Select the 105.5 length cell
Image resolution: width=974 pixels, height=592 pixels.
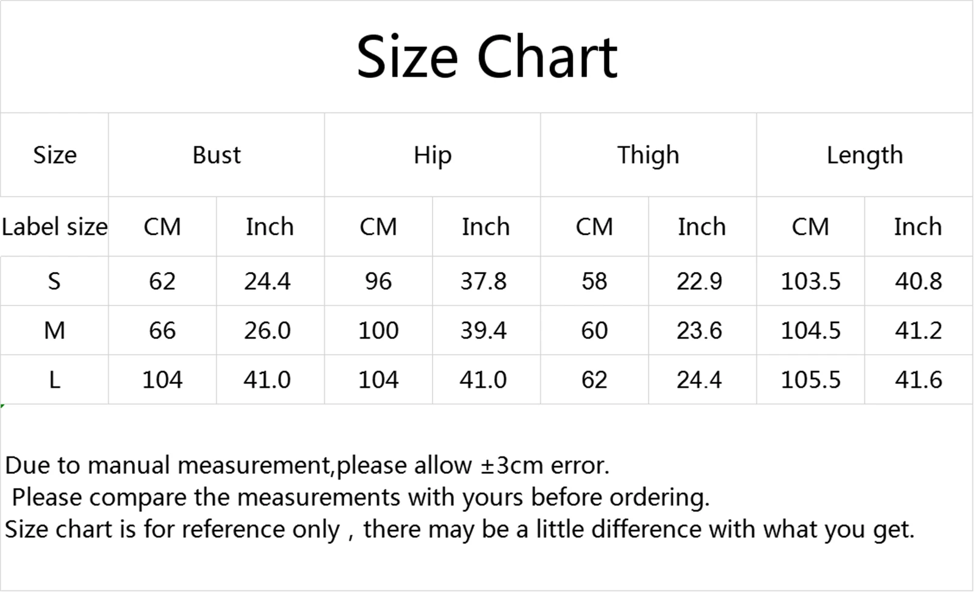click(810, 380)
